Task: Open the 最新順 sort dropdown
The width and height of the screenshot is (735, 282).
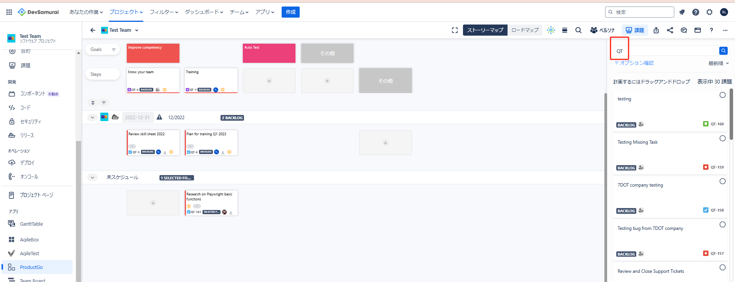Action: pos(718,63)
